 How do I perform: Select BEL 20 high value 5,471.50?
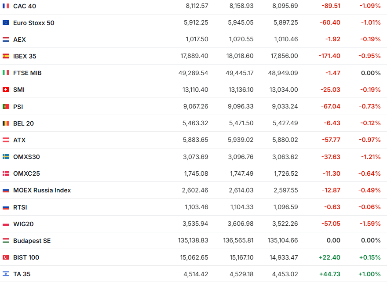(241, 123)
